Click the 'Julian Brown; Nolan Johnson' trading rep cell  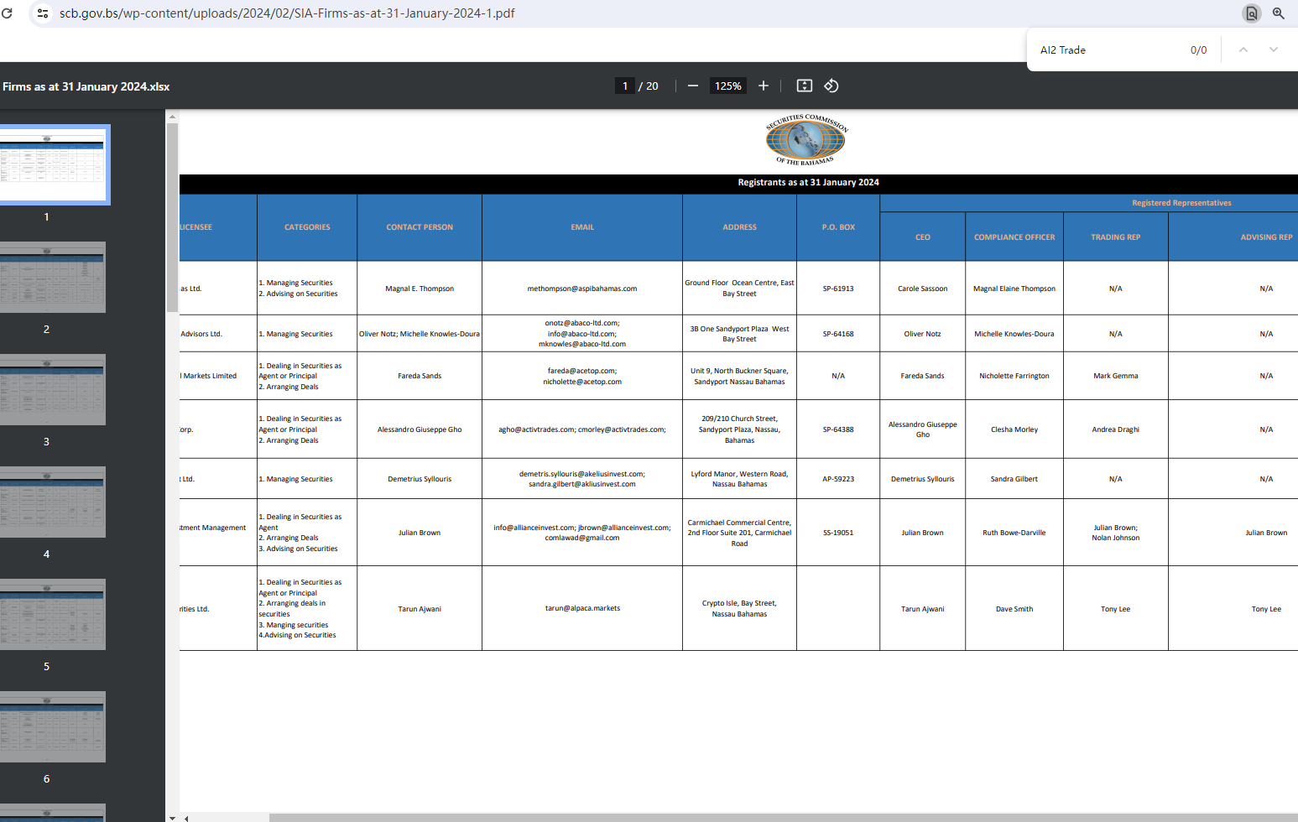tap(1115, 533)
